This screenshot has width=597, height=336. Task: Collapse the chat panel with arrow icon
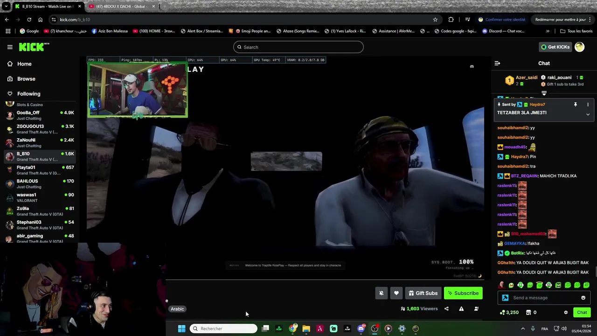[x=497, y=63]
